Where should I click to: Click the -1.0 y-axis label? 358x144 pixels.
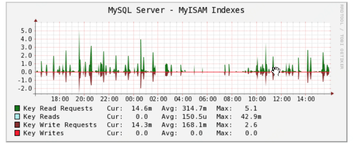pos(25,80)
